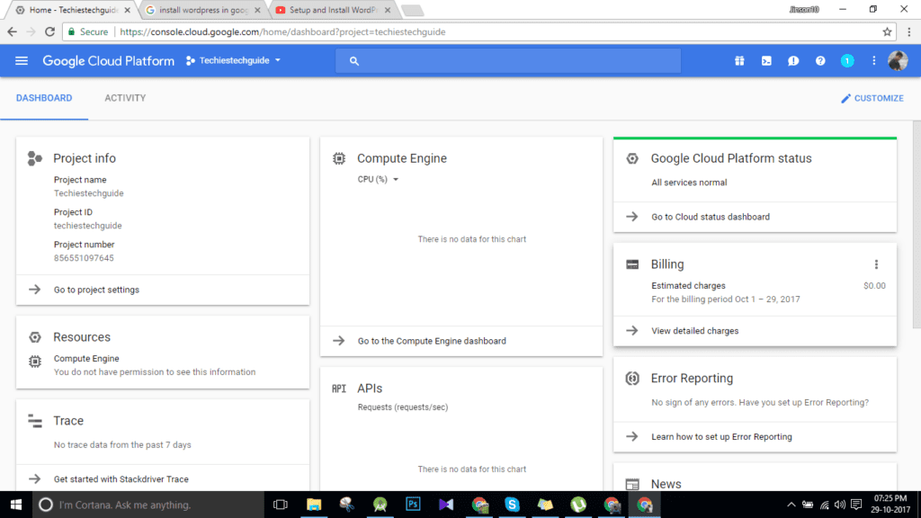921x518 pixels.
Task: Open the send feedback icon
Action: click(793, 60)
